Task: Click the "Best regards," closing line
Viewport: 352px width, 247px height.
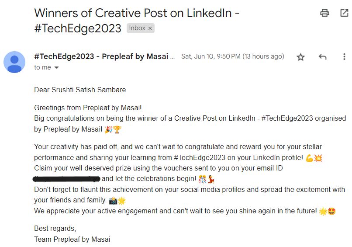Action: (55, 228)
